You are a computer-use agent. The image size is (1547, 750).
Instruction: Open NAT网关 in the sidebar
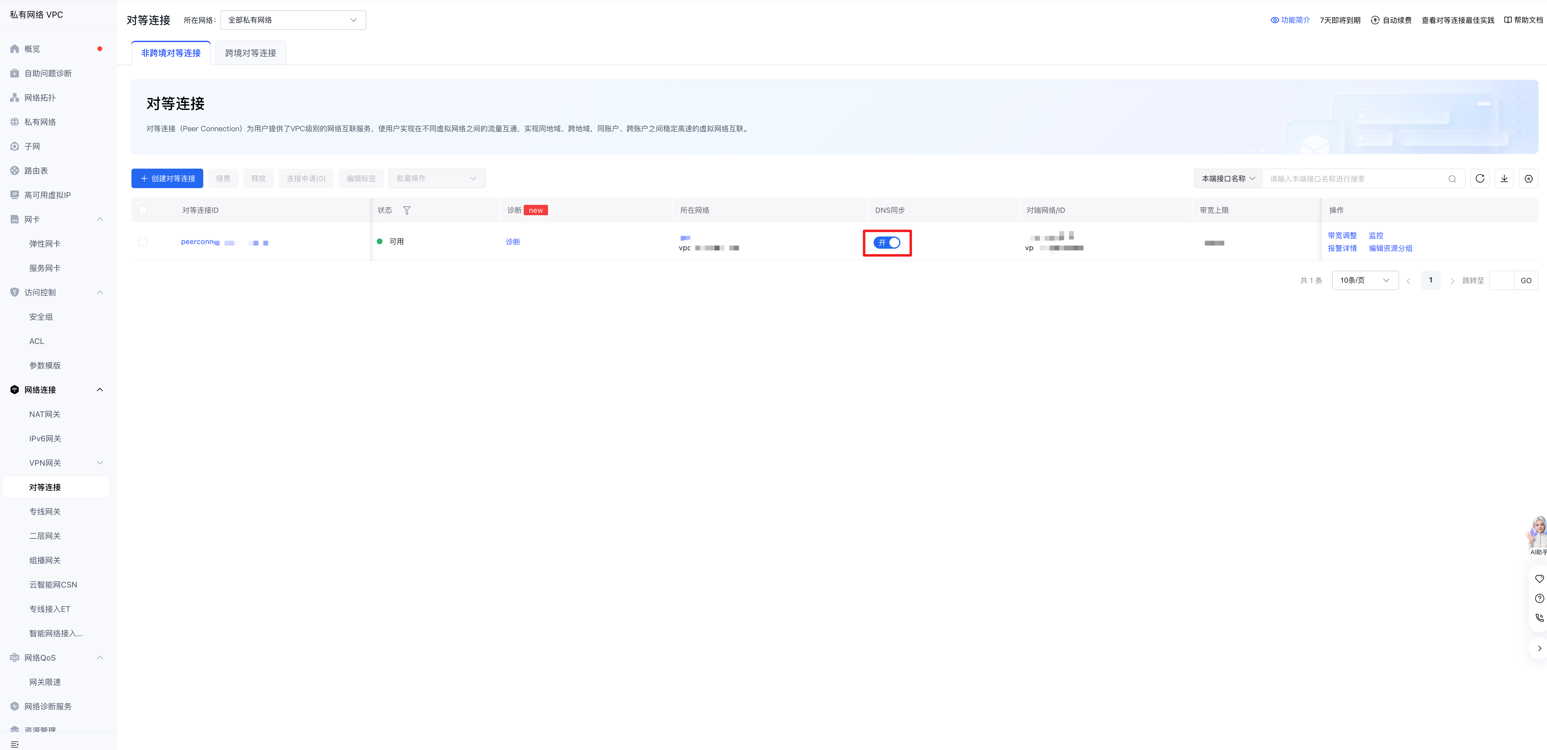tap(45, 414)
